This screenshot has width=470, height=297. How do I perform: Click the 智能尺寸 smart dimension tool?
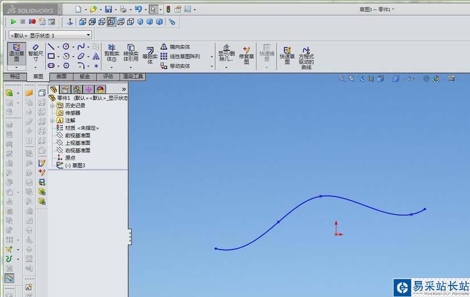(35, 53)
